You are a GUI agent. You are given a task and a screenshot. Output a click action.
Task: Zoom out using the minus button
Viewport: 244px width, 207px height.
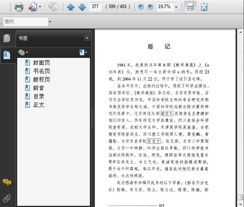tap(141, 7)
